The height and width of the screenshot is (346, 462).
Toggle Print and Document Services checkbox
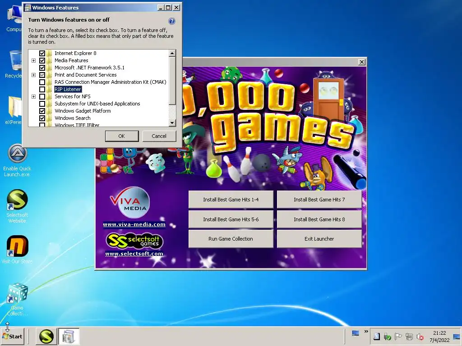coord(42,75)
